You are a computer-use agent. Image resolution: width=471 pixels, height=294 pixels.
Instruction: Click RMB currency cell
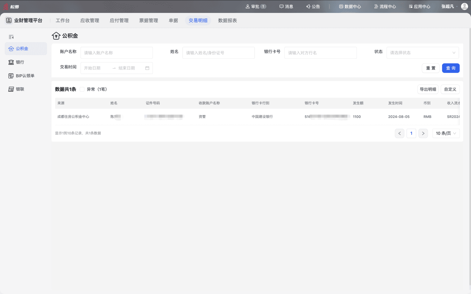tap(427, 116)
